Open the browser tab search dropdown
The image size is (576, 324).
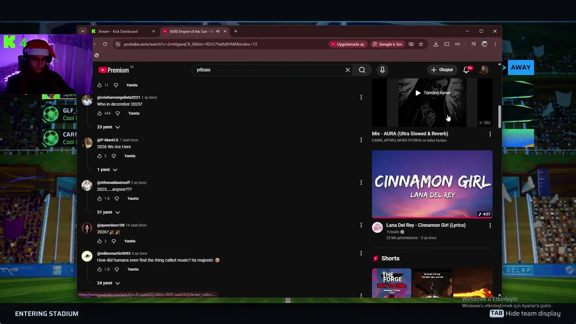coord(82,31)
